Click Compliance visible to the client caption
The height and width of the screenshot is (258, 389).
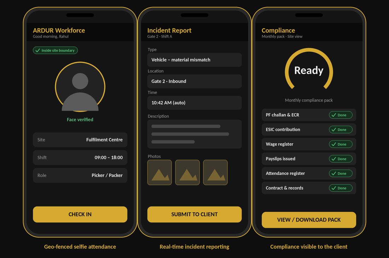[x=309, y=247]
